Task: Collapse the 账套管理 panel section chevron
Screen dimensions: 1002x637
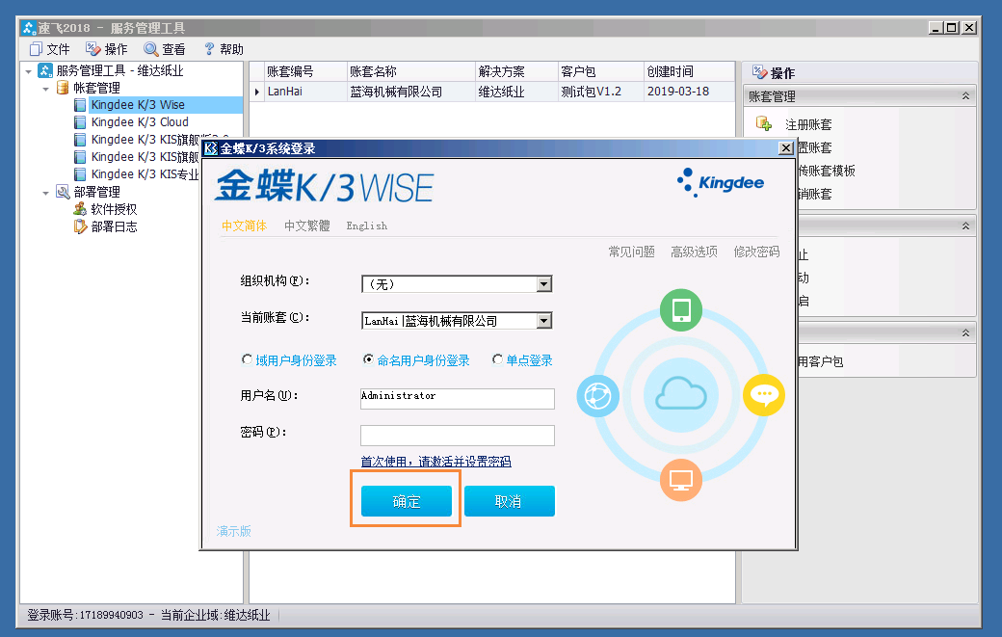Action: click(x=965, y=95)
